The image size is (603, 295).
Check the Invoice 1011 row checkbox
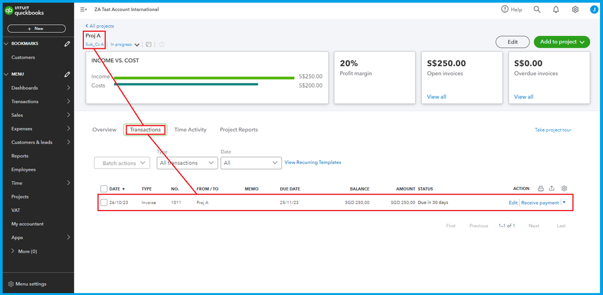104,203
